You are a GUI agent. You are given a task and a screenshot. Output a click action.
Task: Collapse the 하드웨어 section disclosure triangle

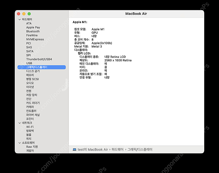19,19
